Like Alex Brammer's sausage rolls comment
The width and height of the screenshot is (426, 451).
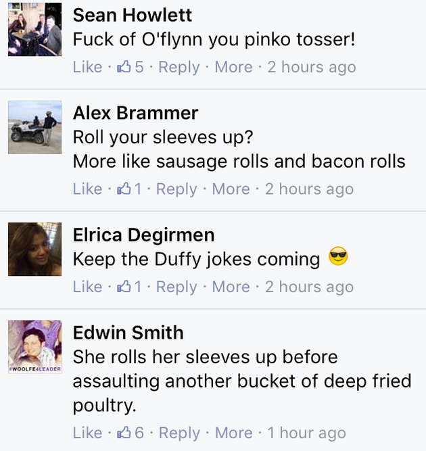pos(87,189)
